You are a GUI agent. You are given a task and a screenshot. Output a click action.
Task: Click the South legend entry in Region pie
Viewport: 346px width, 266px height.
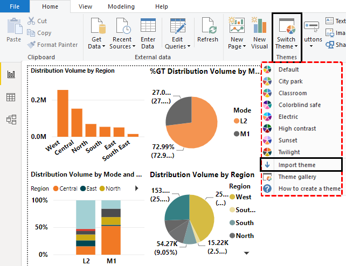tap(241, 223)
